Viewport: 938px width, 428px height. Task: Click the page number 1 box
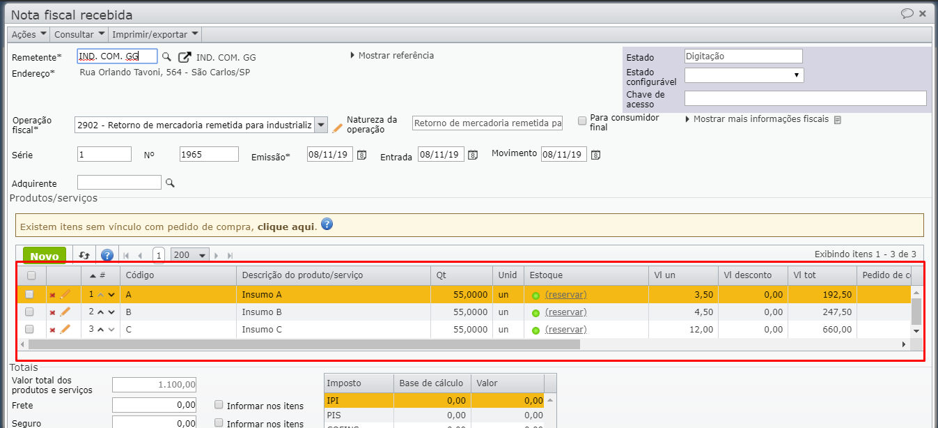(159, 256)
